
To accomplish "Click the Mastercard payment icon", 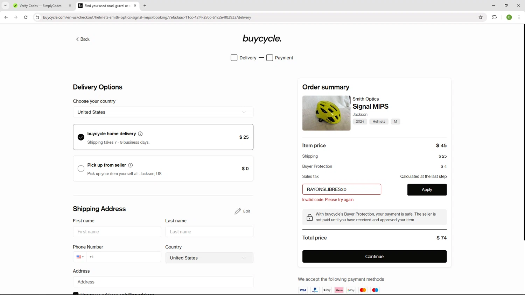I will [363, 290].
